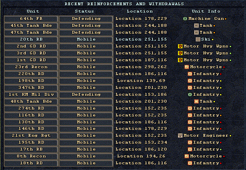
Task: Click the Unit column header
Action: coord(33,11)
